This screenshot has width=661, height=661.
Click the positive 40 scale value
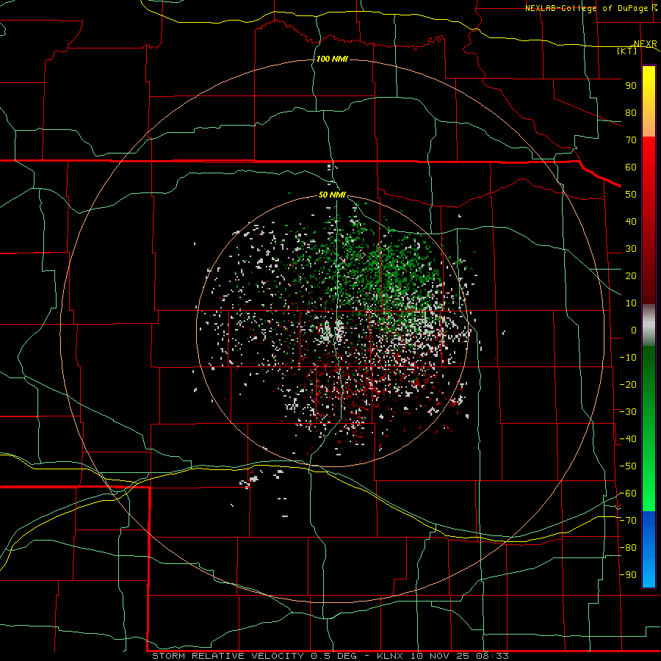pyautogui.click(x=631, y=221)
